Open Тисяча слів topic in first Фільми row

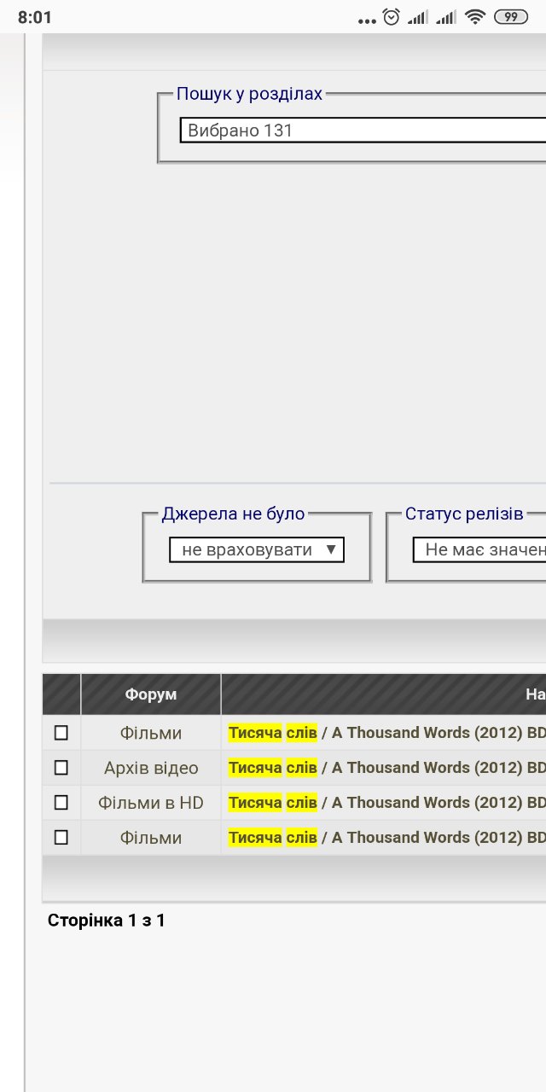click(387, 733)
